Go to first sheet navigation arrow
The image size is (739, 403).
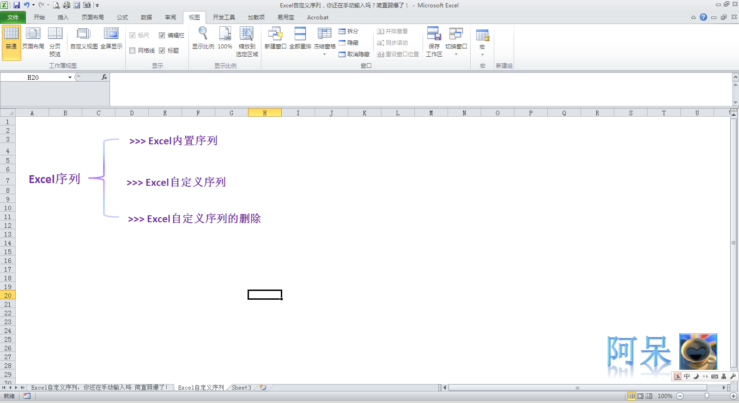pos(4,388)
